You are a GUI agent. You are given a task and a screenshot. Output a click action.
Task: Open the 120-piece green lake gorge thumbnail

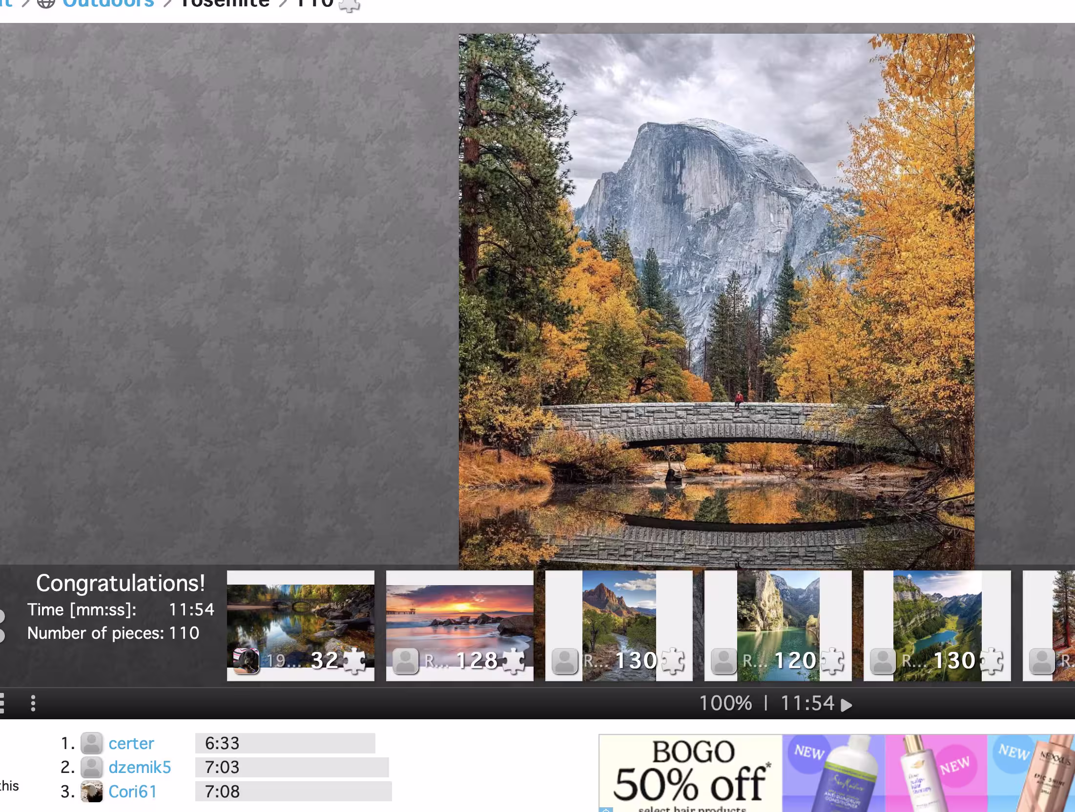pos(778,626)
